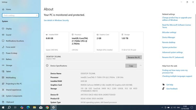Launch Microsoft Edge from the taskbar
This screenshot has width=196, height=110.
28,107
